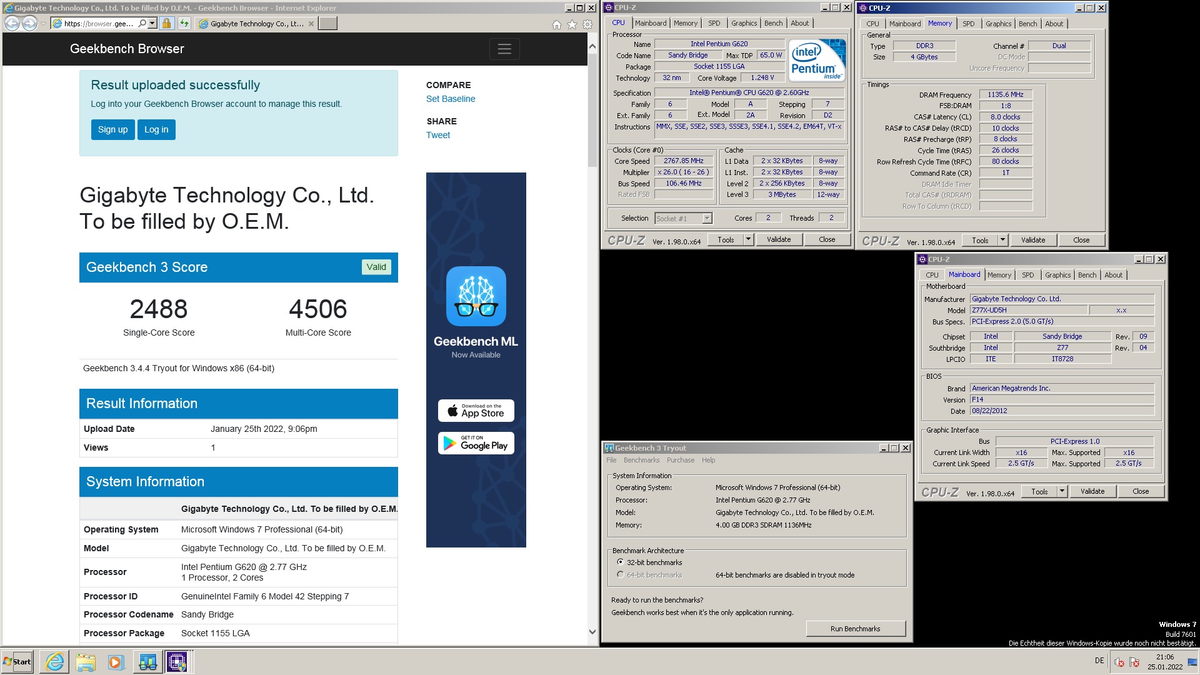
Task: Click Geekbench 3 Tryout window title icon
Action: pos(609,448)
